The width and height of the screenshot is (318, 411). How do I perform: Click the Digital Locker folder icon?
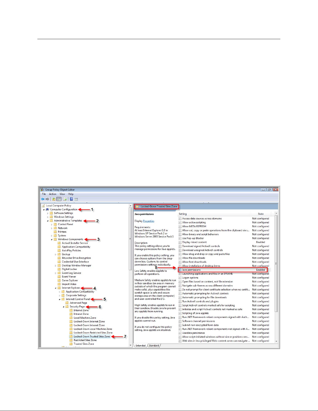point(59,269)
